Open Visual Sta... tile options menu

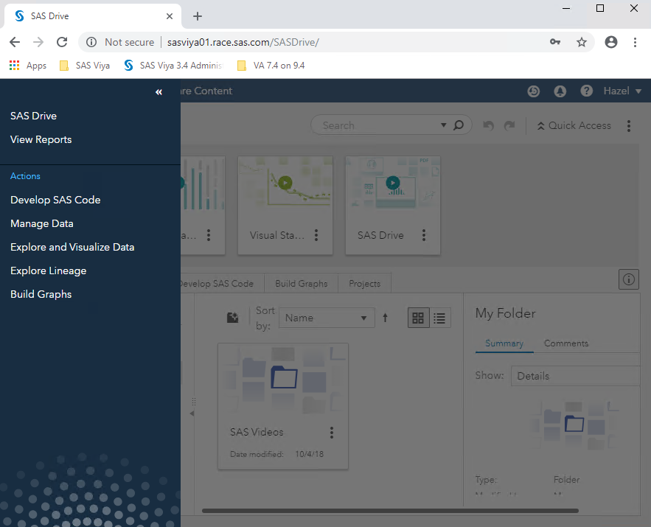tap(316, 235)
